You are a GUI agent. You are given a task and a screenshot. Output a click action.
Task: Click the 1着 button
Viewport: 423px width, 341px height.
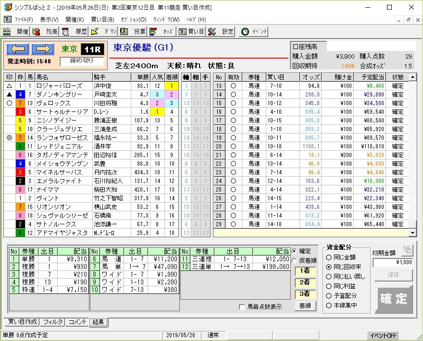(305, 271)
